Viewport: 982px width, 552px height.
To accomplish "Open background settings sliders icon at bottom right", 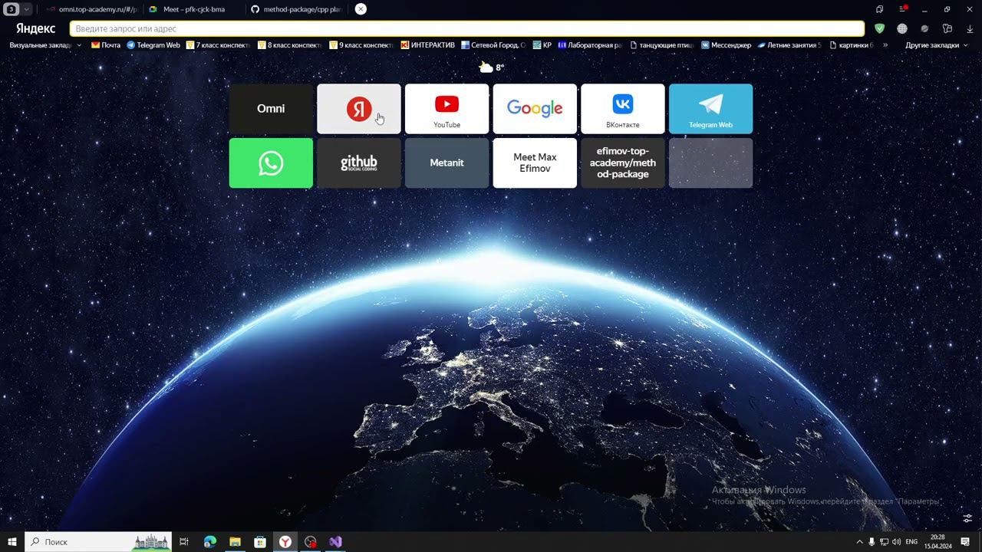I will [967, 518].
